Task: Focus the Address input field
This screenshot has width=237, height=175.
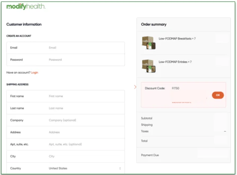Action: [65, 132]
